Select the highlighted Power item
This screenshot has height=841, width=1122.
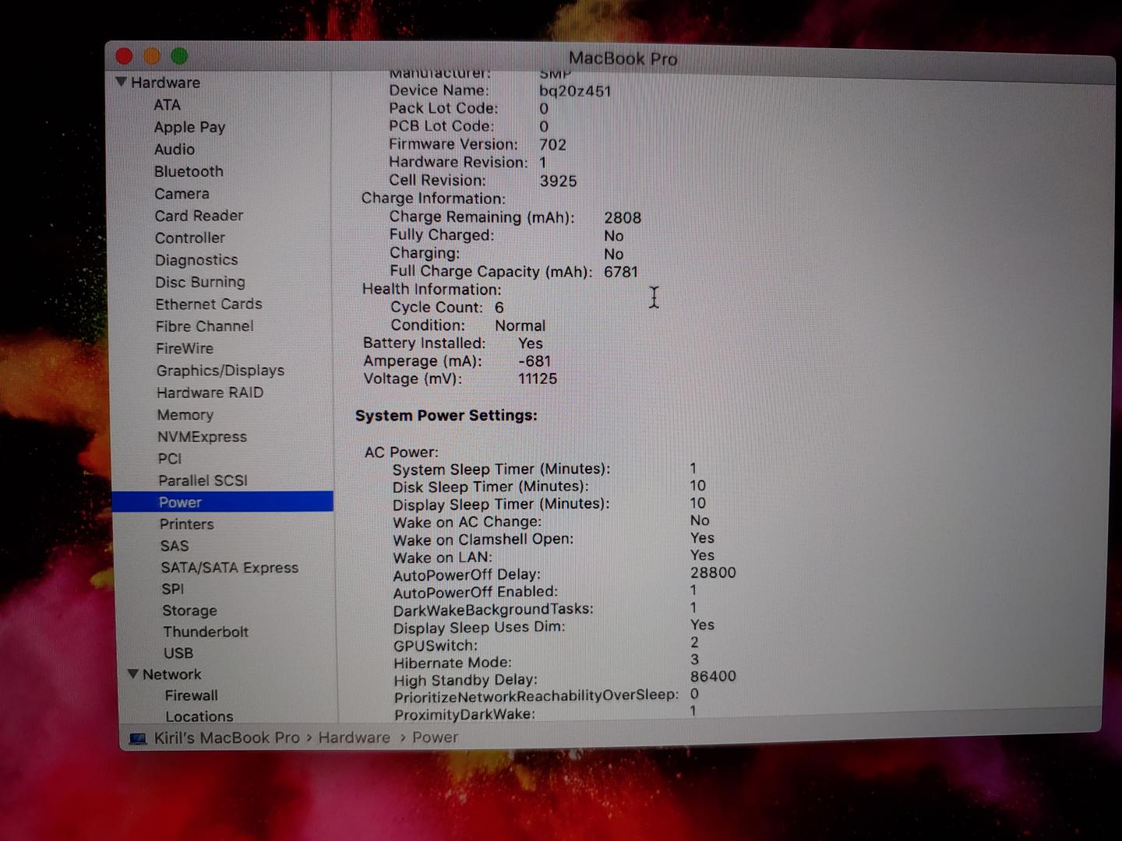(223, 501)
